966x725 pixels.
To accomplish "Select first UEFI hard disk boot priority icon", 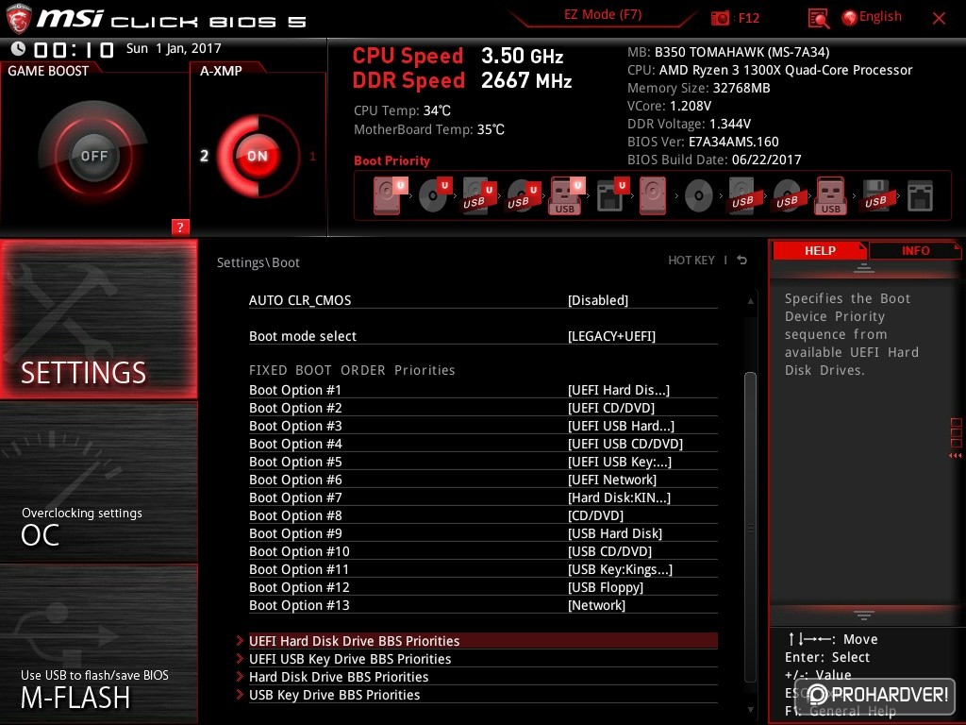I will 390,195.
